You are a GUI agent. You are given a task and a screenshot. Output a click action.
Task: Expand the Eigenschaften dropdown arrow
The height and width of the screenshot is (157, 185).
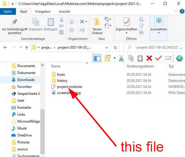[126, 33]
